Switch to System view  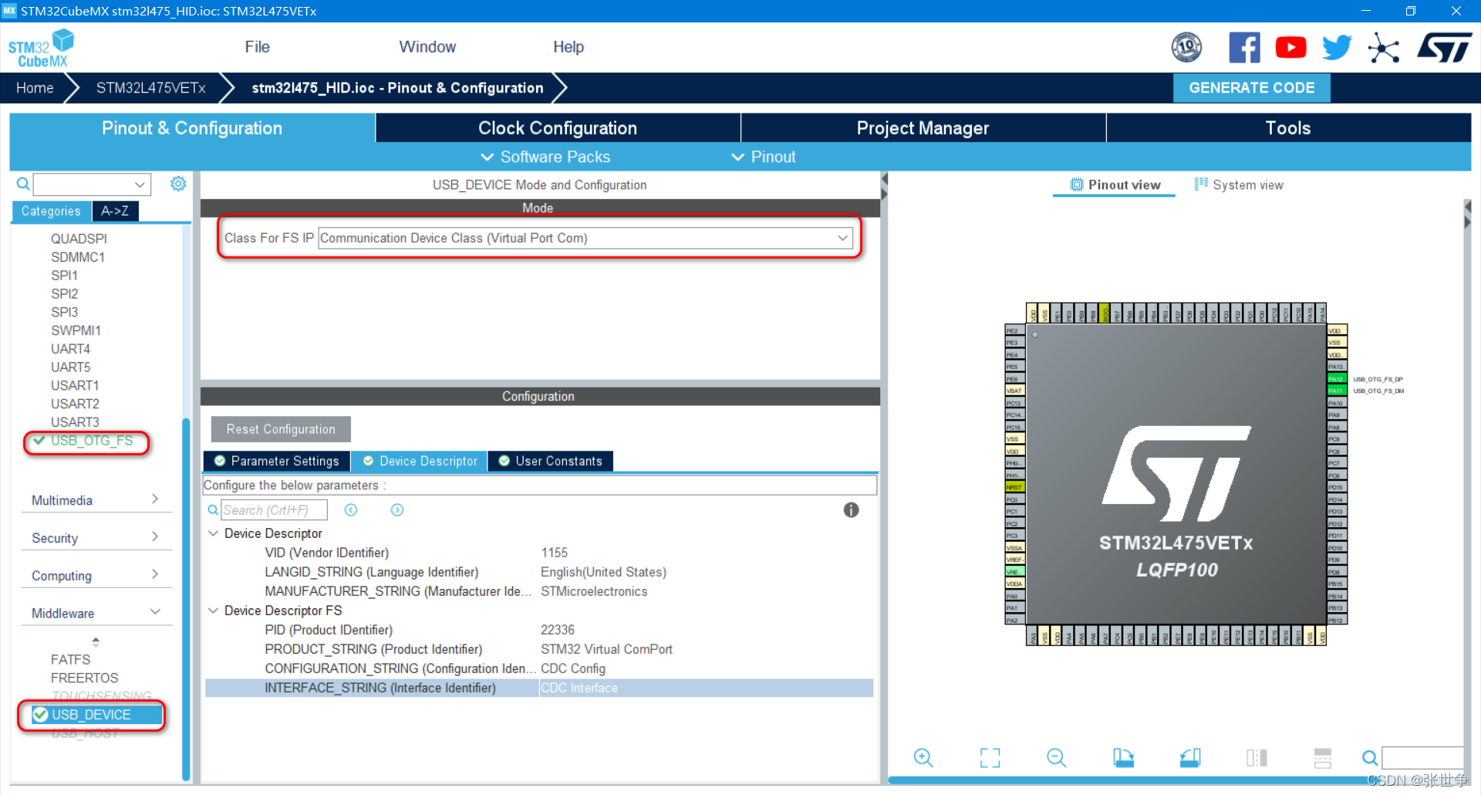1239,185
